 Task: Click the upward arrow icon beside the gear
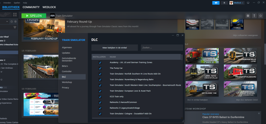pyautogui.click(x=254, y=16)
